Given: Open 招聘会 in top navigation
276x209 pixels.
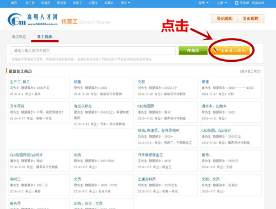Looking at the screenshot, I should [109, 3].
